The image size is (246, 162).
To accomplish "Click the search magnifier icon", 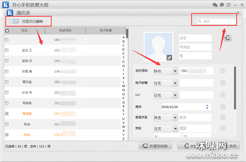I will pyautogui.click(x=200, y=21).
